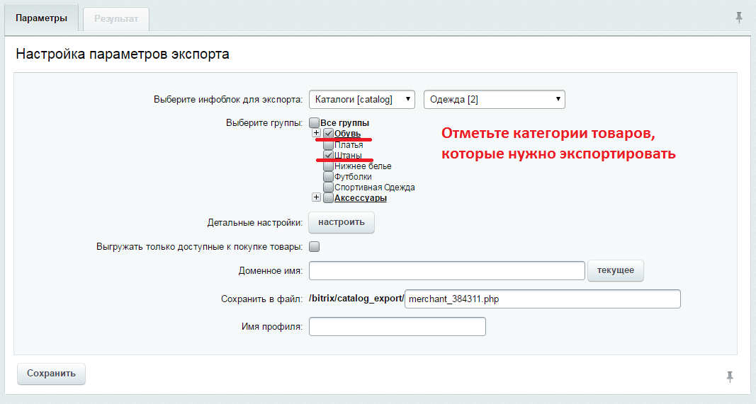The height and width of the screenshot is (404, 756).
Task: Check the Спортивная Одежда group checkbox
Action: (328, 187)
